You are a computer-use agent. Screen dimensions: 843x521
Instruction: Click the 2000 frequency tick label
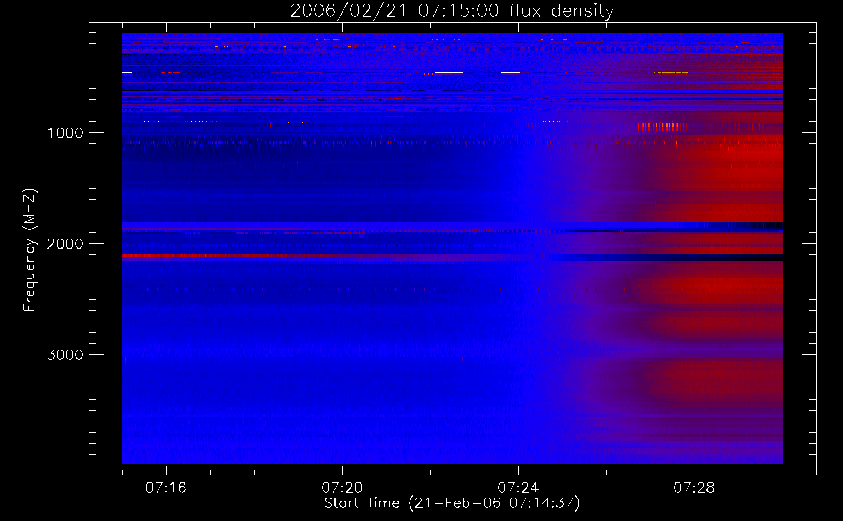(65, 244)
